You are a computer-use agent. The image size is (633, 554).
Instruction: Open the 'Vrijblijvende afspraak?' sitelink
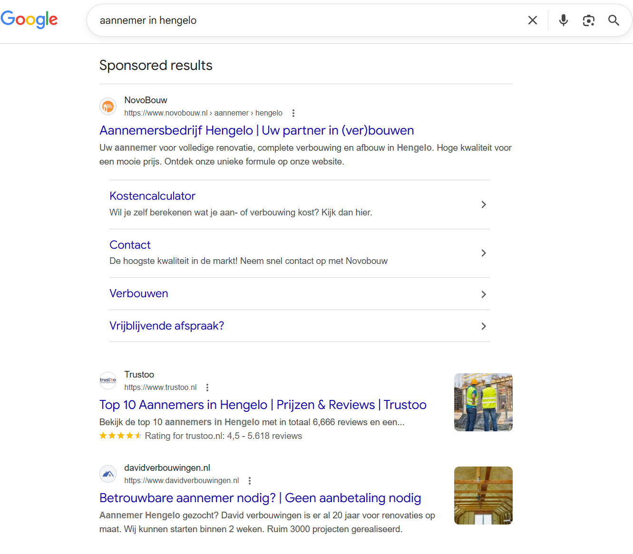tap(166, 326)
